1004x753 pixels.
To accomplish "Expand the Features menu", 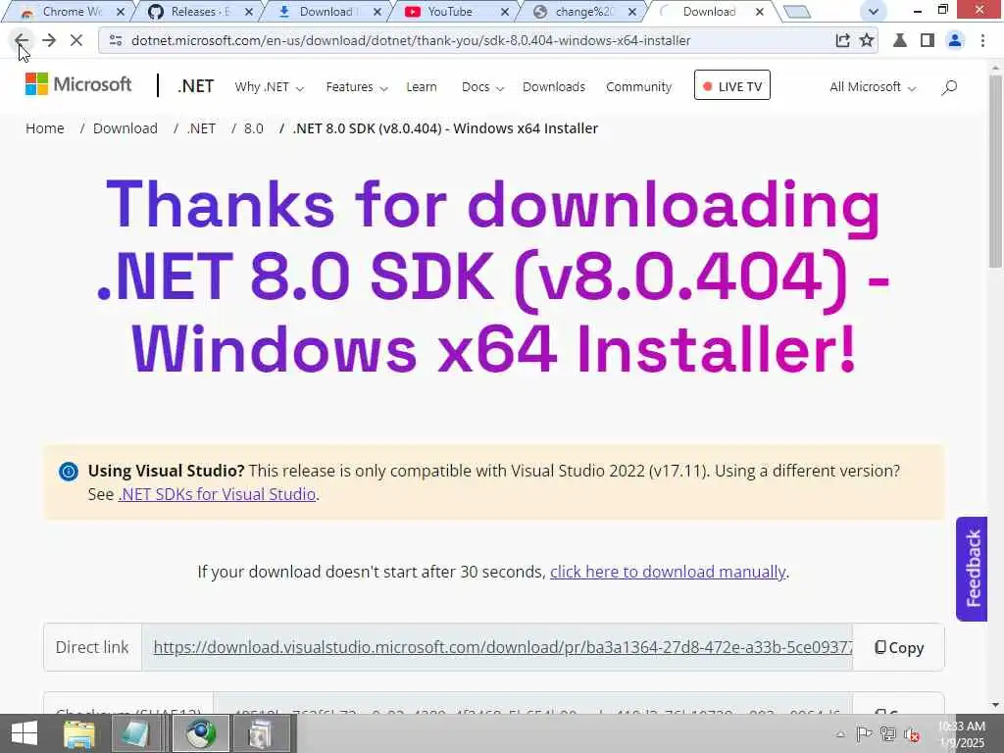I will [357, 86].
